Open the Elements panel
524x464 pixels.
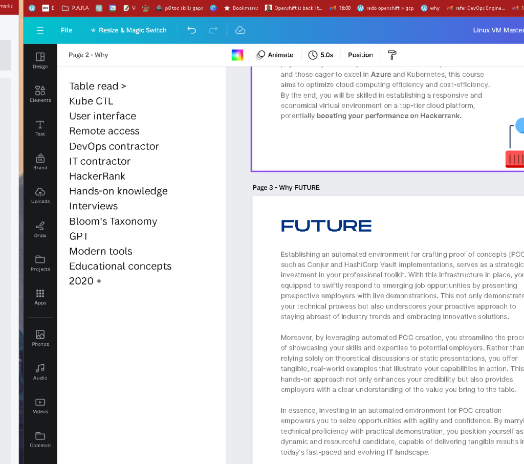[40, 94]
